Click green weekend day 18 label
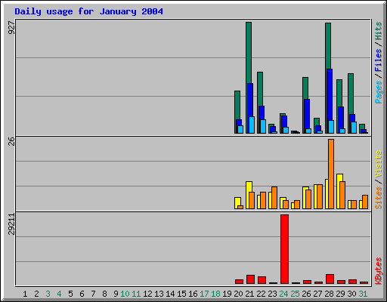This screenshot has height=302, width=387. 215,294
